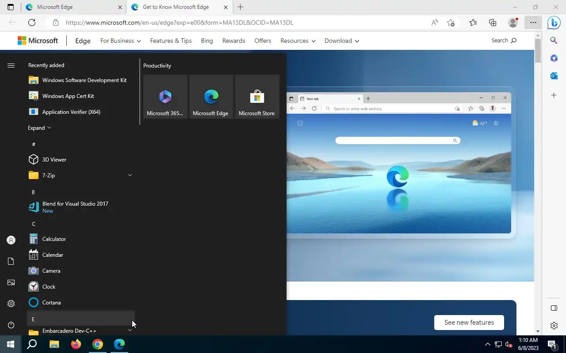566x353 pixels.
Task: Open Windows Software Development Kit folder
Action: click(80, 80)
